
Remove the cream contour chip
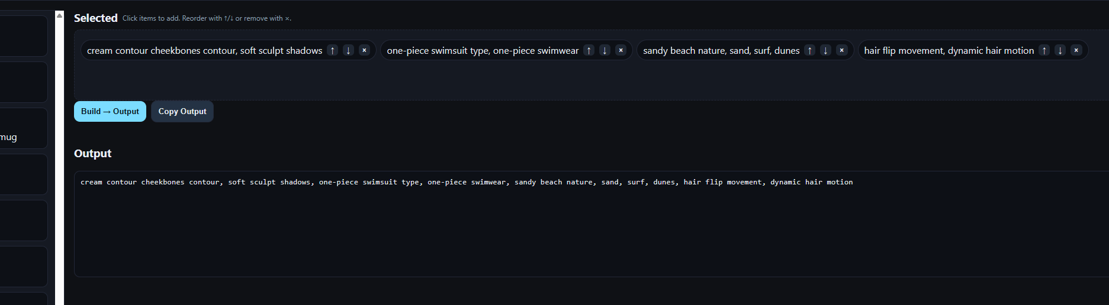(365, 50)
